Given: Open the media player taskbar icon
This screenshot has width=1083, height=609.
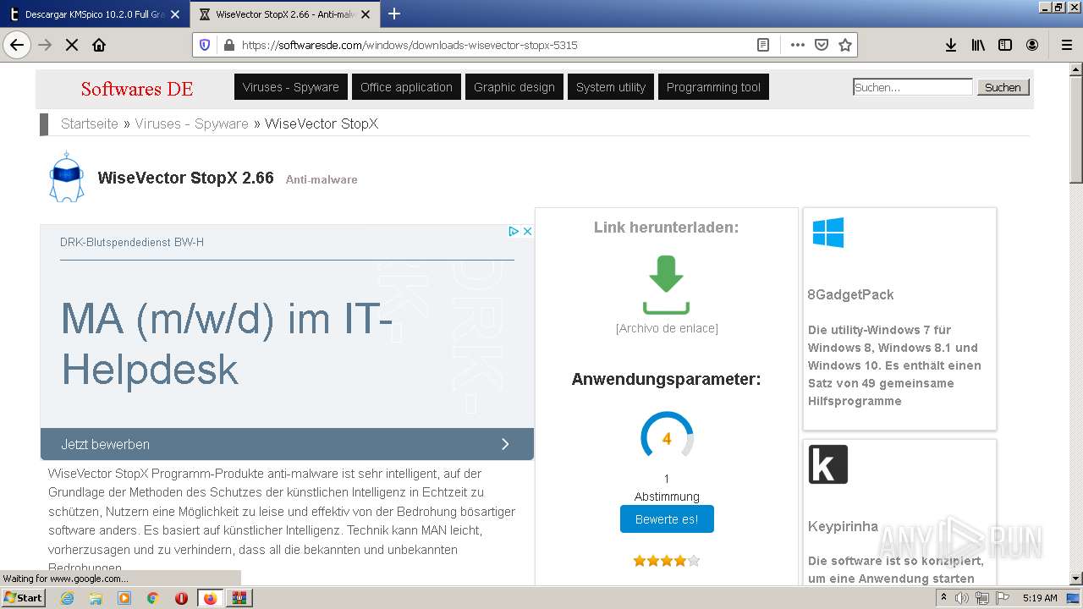Looking at the screenshot, I should click(x=124, y=598).
